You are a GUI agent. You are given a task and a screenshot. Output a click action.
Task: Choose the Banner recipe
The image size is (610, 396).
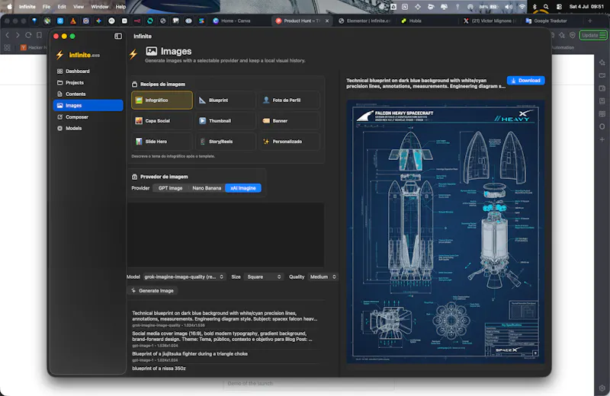pos(289,121)
